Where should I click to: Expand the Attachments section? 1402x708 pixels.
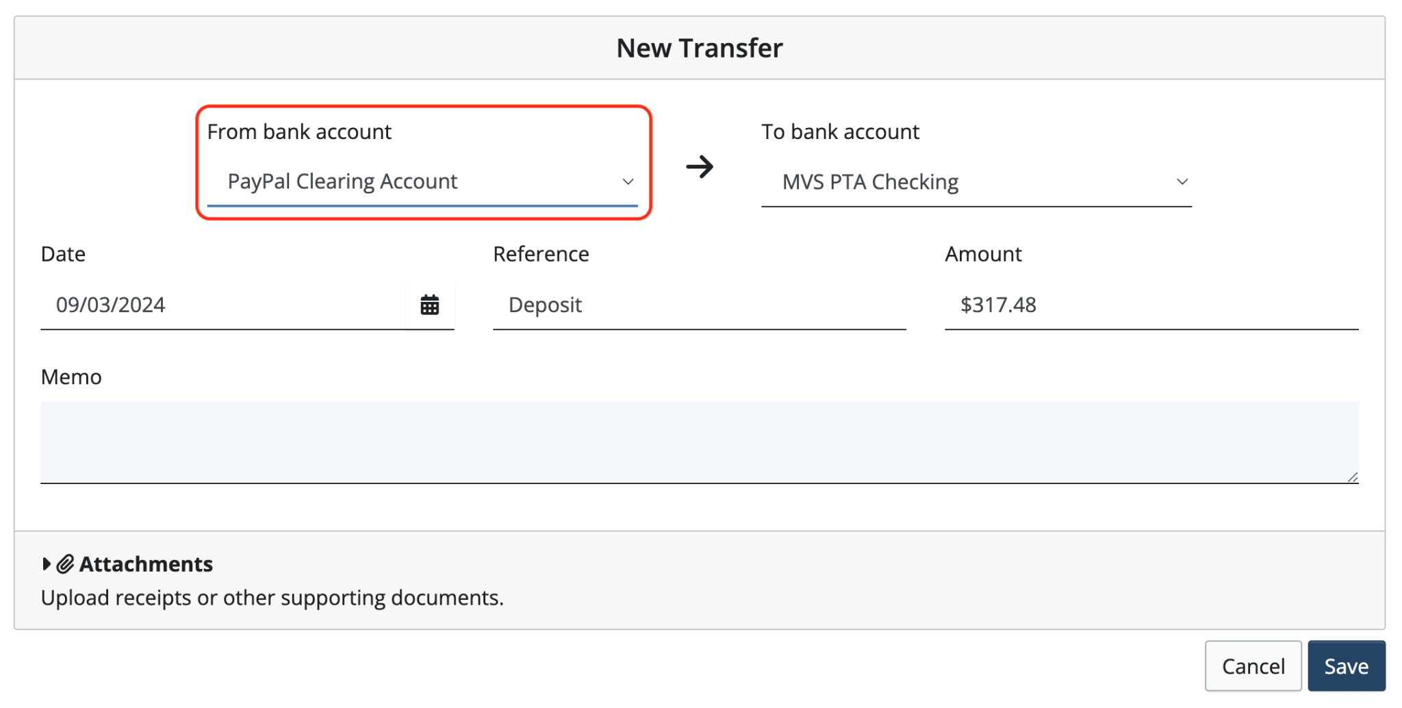[x=146, y=564]
